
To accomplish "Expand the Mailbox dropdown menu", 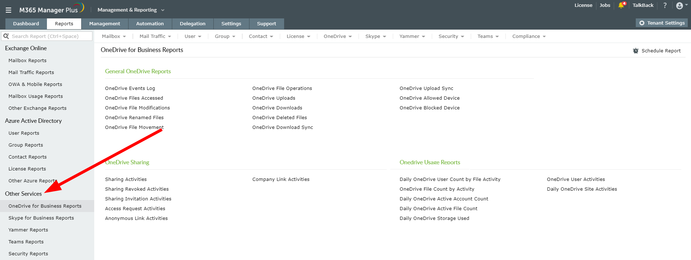I will coord(114,36).
